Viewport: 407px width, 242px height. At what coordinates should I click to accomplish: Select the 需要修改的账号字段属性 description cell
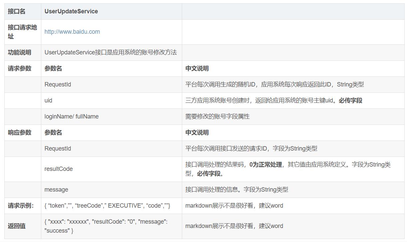tap(217, 116)
